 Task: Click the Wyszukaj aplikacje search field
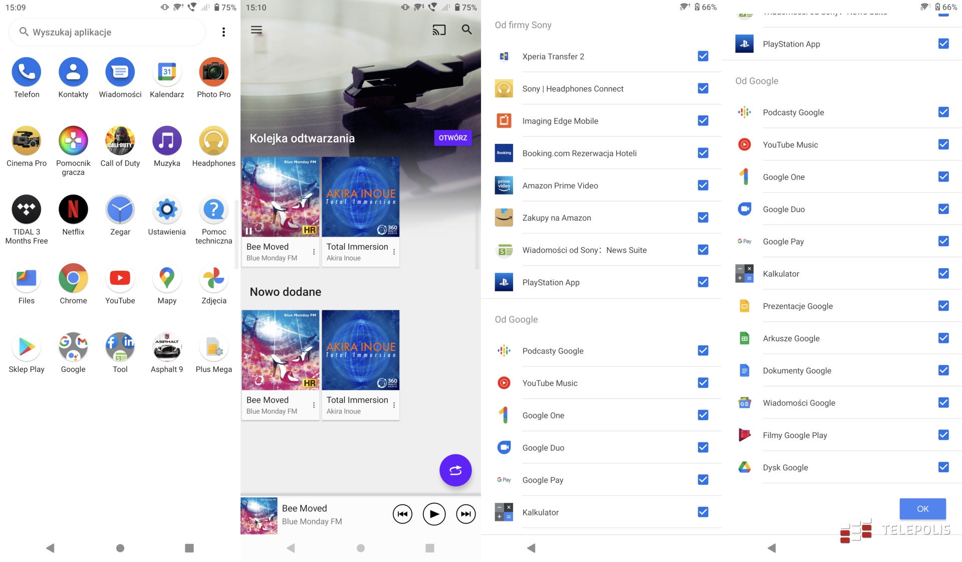(x=107, y=32)
